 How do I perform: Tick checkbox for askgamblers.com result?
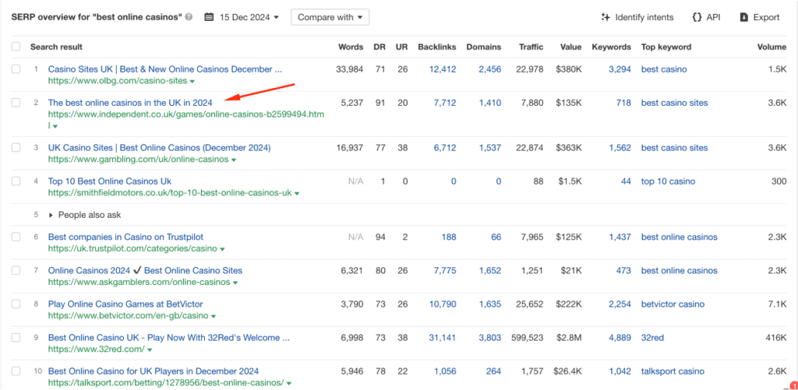tap(16, 270)
